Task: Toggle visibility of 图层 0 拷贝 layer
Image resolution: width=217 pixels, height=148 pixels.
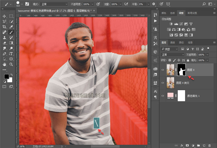Action: click(x=163, y=83)
